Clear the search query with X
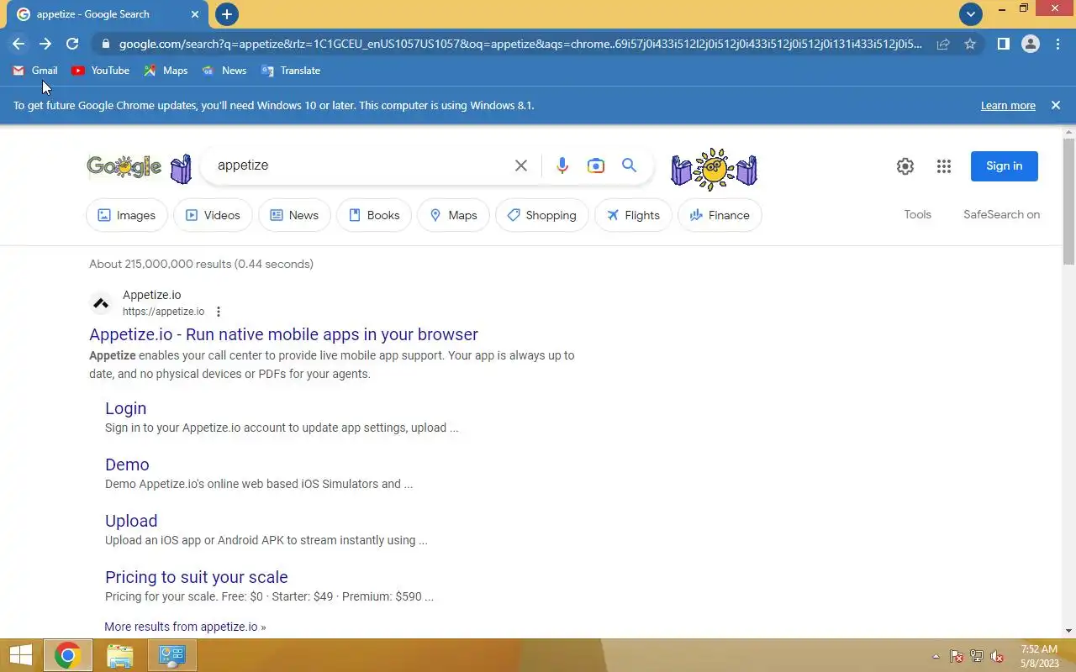This screenshot has height=672, width=1076. click(521, 165)
